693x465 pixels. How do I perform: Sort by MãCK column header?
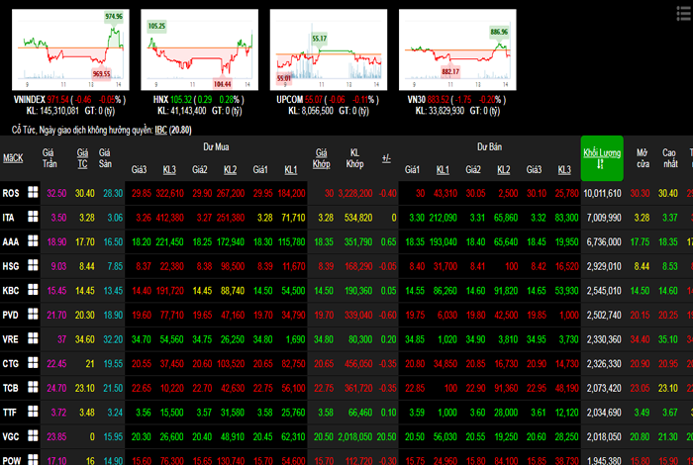point(13,158)
